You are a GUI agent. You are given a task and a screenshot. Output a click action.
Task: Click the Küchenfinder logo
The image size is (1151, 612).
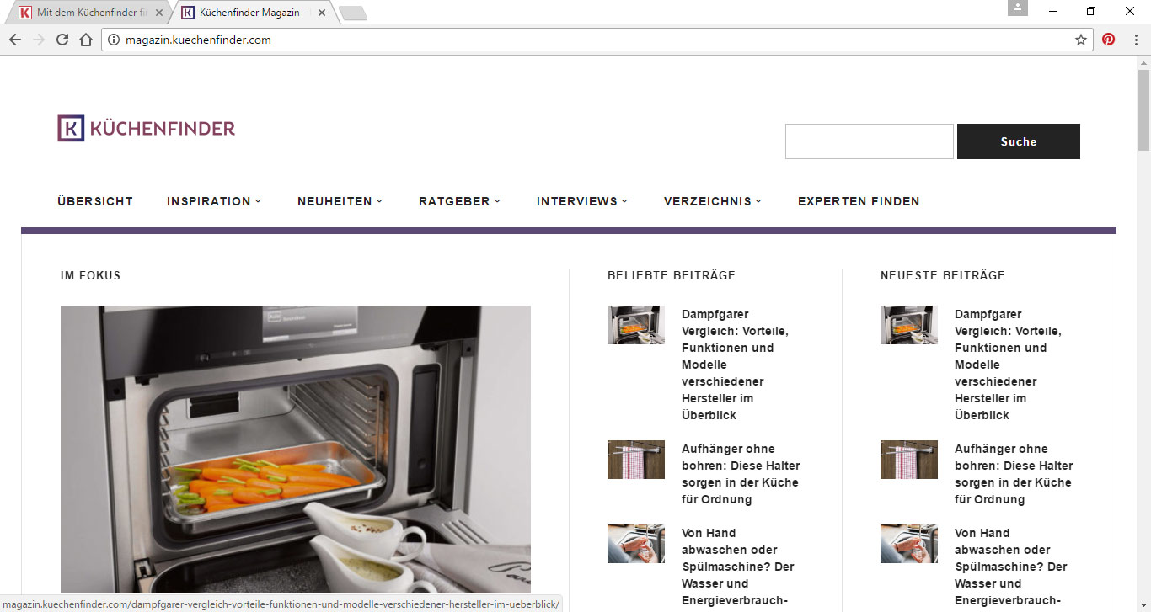(x=147, y=128)
